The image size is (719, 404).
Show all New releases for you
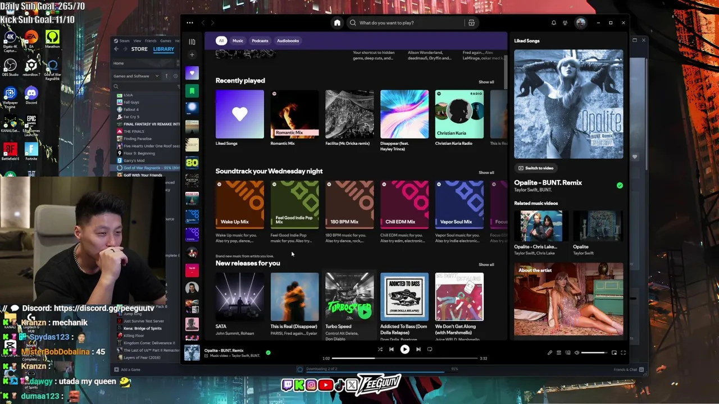coord(486,264)
